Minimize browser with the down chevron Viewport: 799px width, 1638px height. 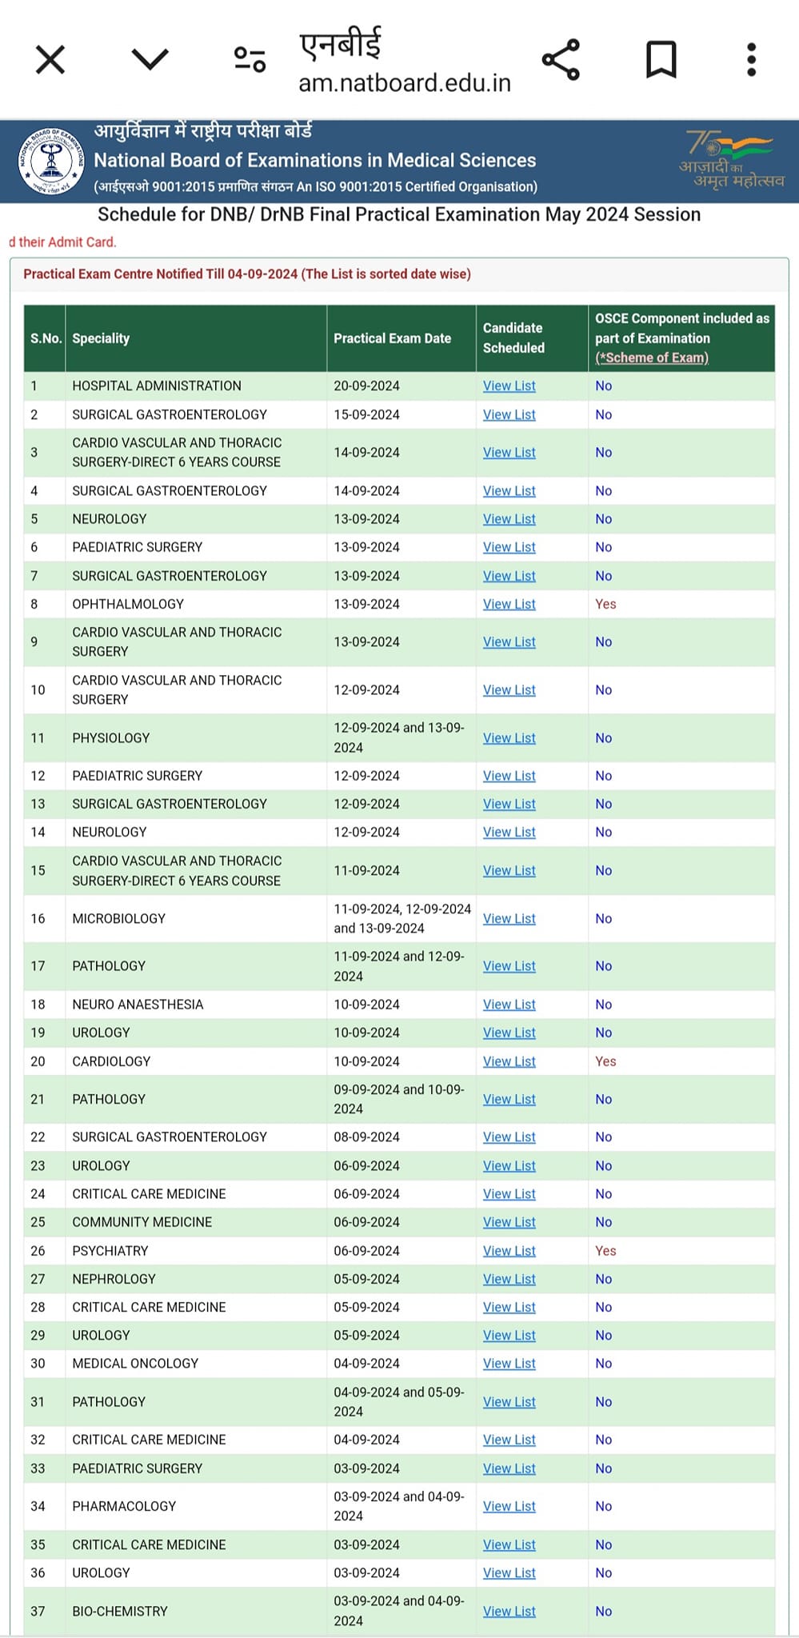pyautogui.click(x=150, y=59)
